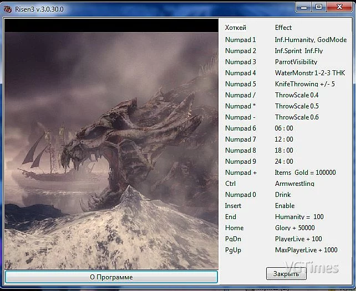Click the Enable effect text
This screenshot has width=356, height=291.
tap(284, 206)
